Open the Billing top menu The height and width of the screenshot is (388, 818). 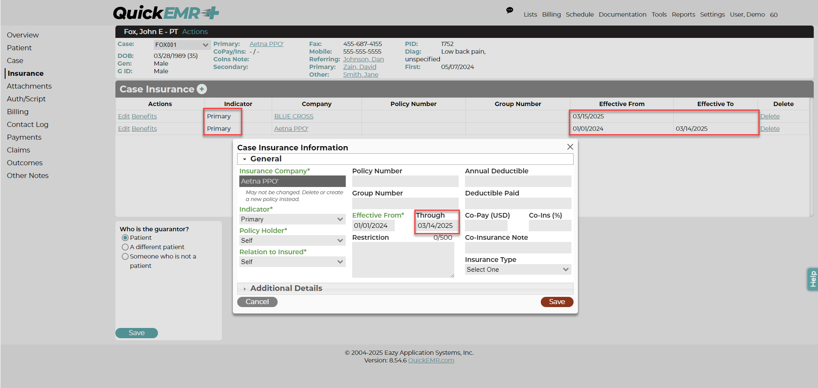click(x=551, y=14)
